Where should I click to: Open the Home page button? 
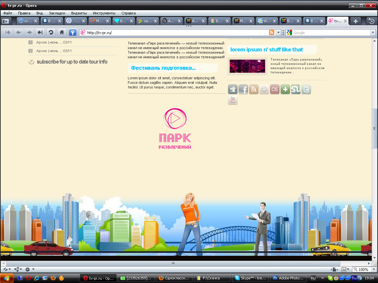62,32
